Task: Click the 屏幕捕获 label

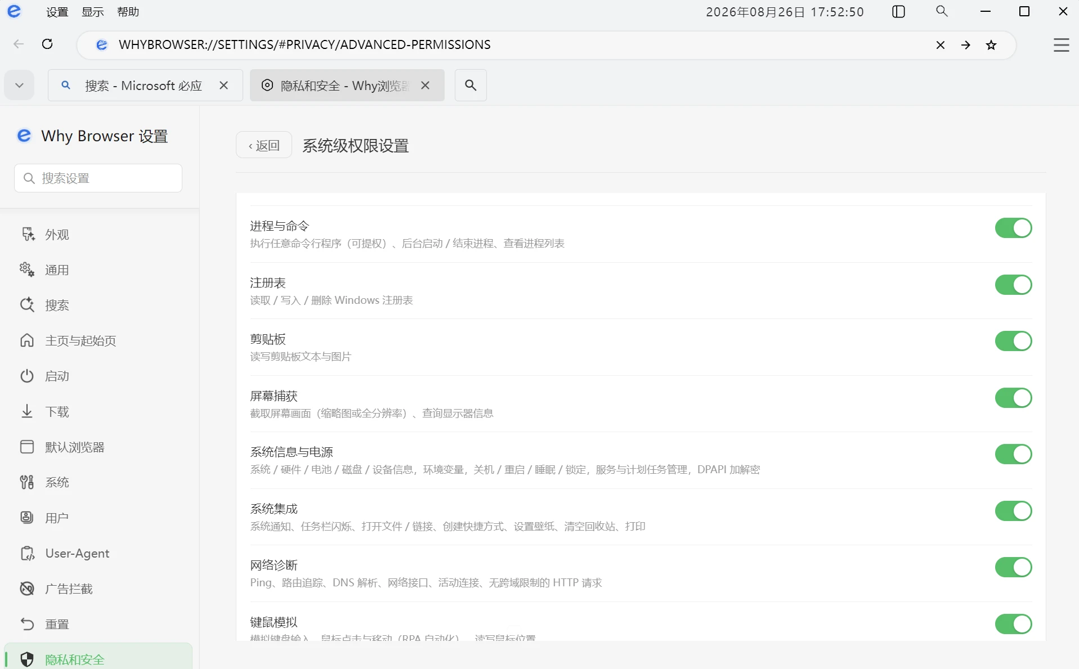Action: click(x=274, y=396)
